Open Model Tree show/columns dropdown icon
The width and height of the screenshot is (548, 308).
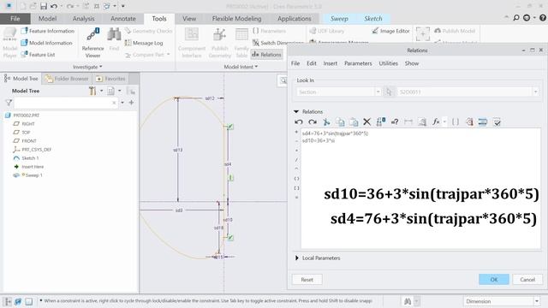coord(111,92)
